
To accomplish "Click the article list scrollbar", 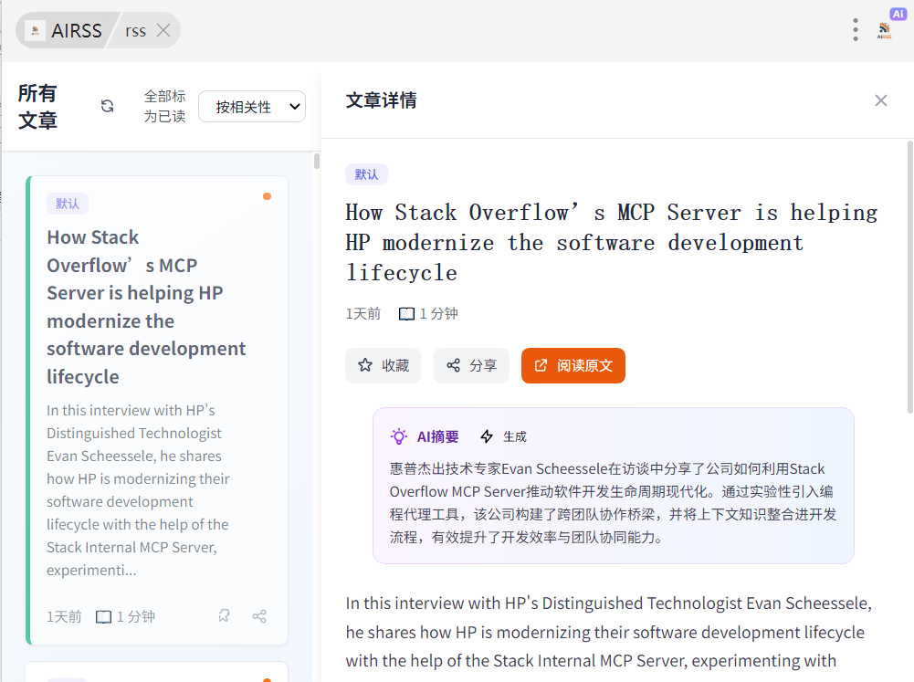I will coord(317,162).
